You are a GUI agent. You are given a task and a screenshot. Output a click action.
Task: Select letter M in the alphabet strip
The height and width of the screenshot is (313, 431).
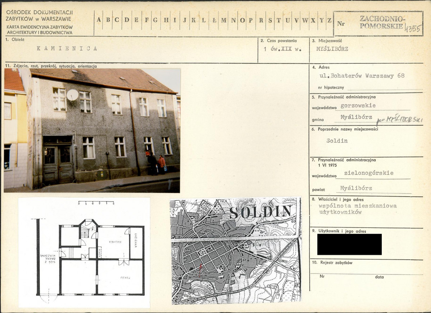(x=224, y=20)
